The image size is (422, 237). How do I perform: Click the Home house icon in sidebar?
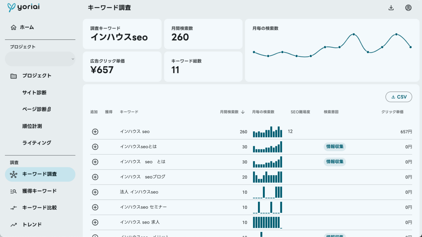(13, 27)
